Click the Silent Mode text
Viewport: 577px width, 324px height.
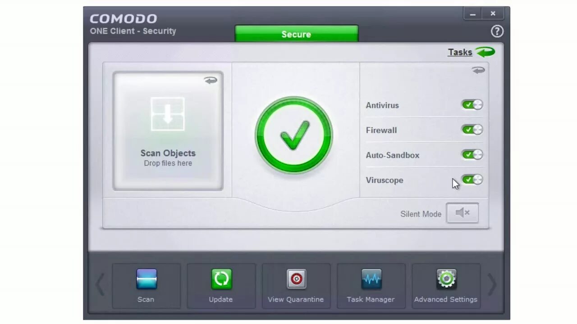[x=421, y=214]
